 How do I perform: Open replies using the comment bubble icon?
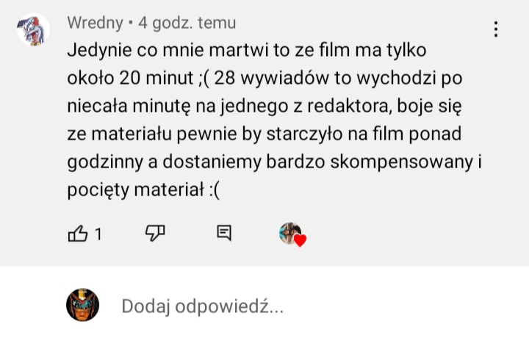pos(224,233)
